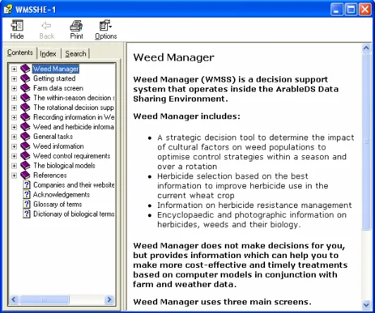Click the book icon beside The within-season decision
The image size is (375, 313).
pyautogui.click(x=25, y=98)
